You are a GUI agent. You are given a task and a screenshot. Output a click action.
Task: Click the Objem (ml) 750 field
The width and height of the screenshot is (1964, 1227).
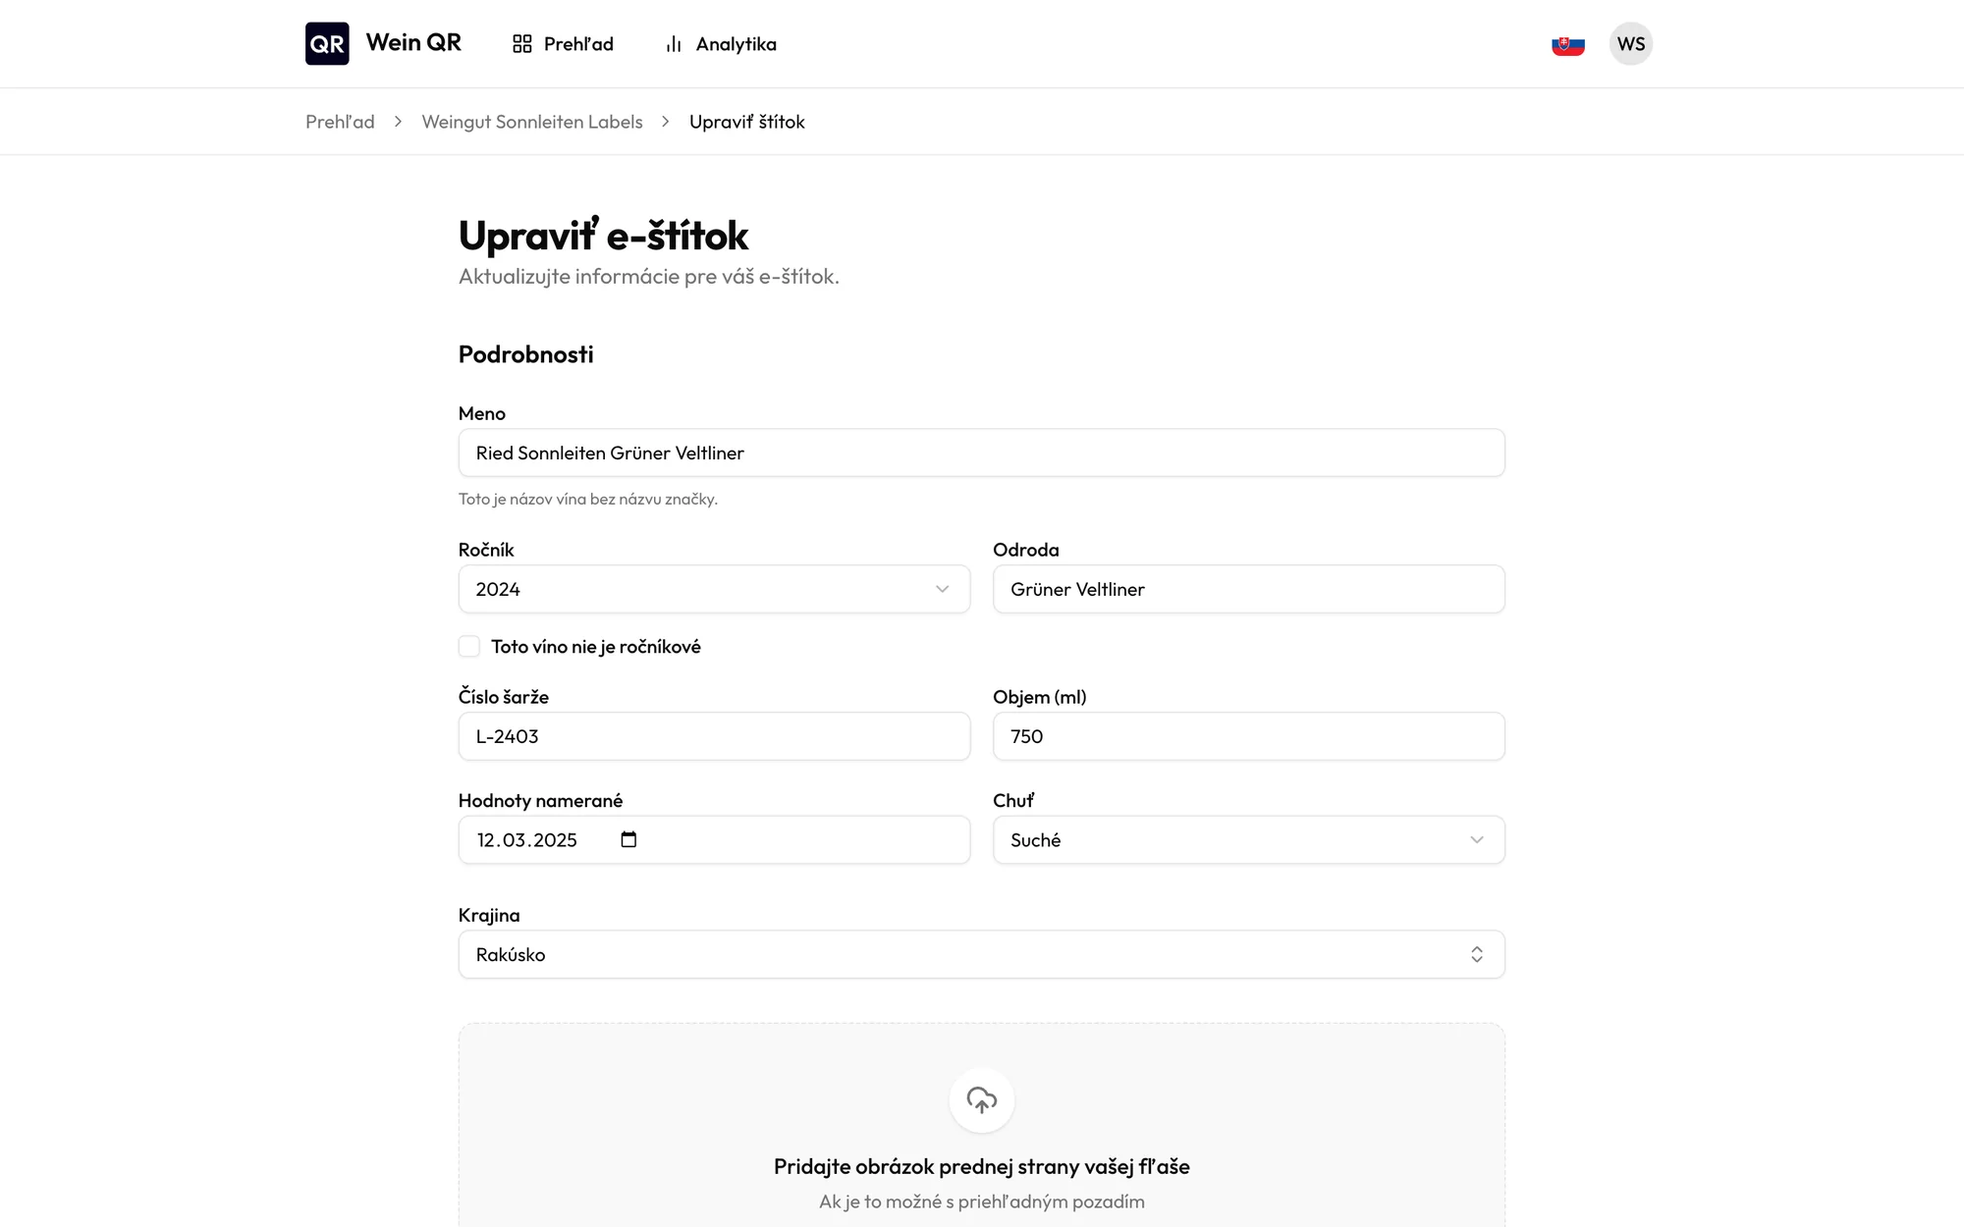pos(1249,736)
